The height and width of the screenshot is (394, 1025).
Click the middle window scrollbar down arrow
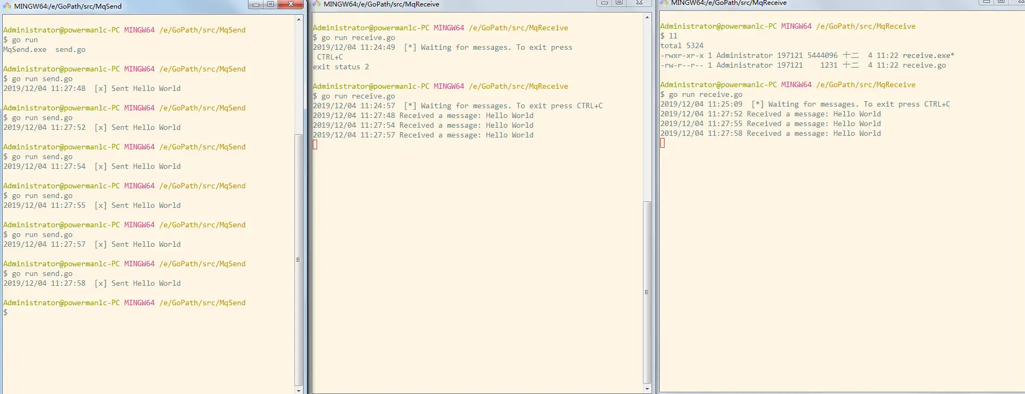click(647, 389)
